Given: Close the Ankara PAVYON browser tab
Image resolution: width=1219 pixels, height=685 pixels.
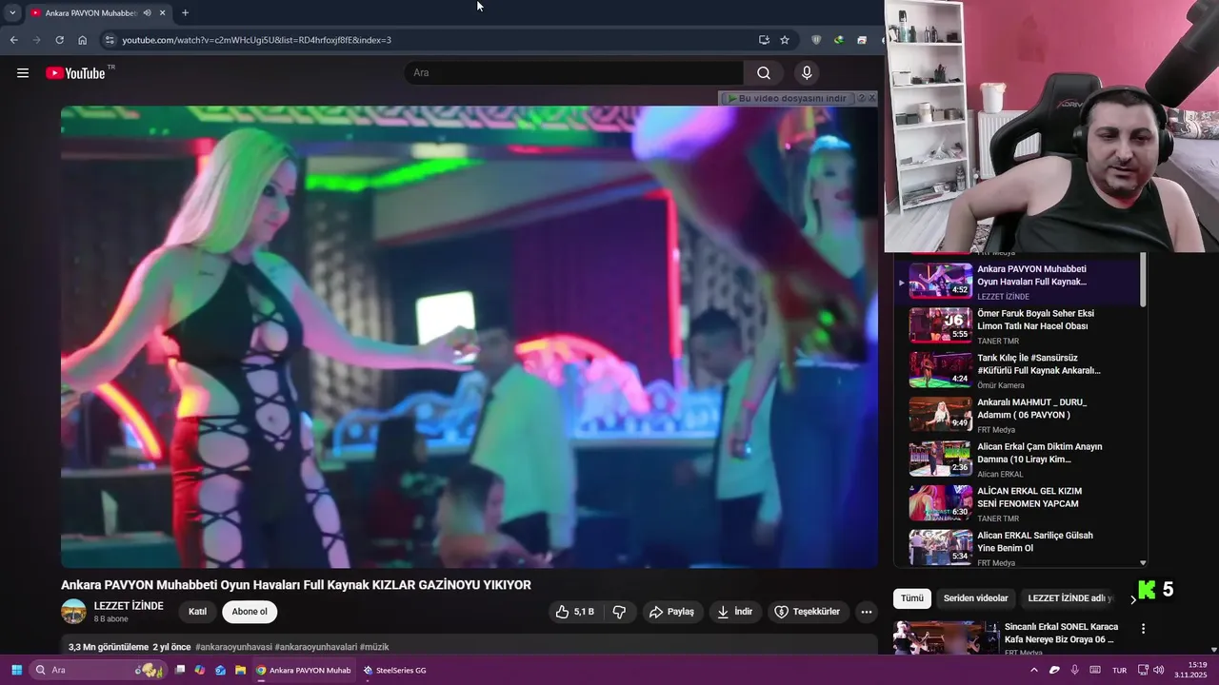Looking at the screenshot, I should pos(162,13).
